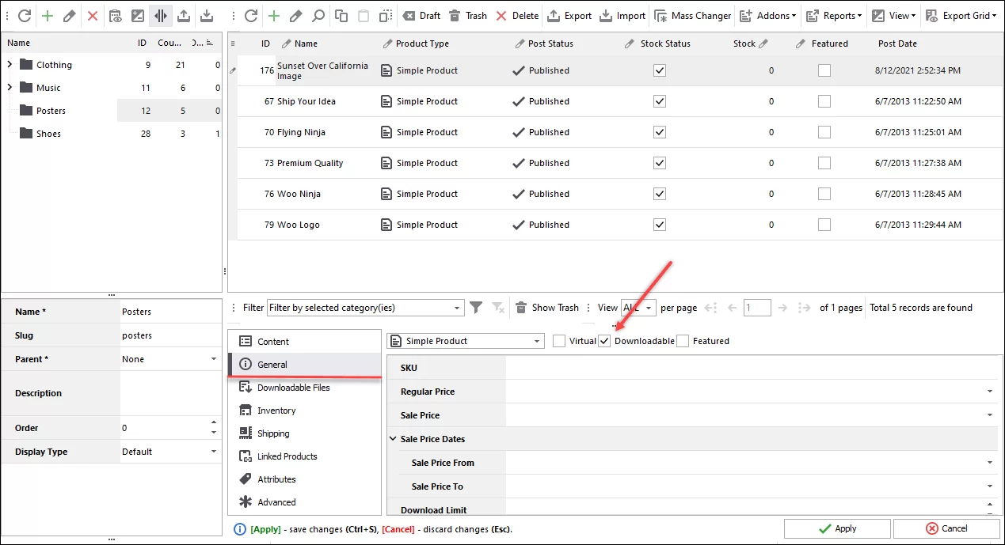Click the refresh icon in the left toolbar
This screenshot has height=545, width=1005.
click(23, 14)
